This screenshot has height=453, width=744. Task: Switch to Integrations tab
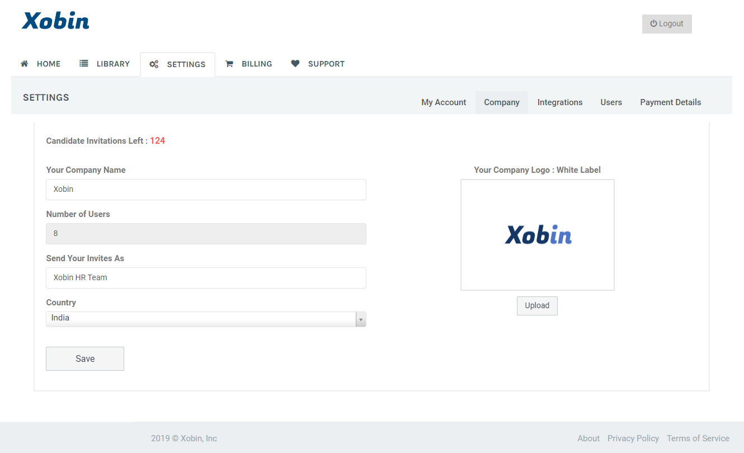coord(560,102)
